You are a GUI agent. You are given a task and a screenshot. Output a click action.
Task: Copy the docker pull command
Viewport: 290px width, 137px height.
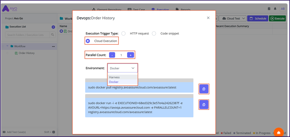click(x=204, y=89)
